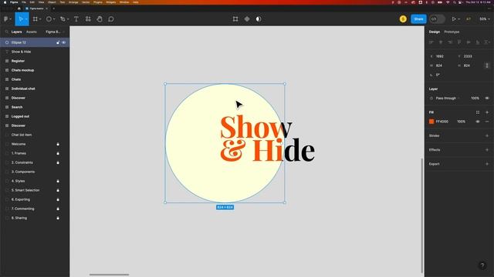This screenshot has height=277, width=494.
Task: Remove the FF4D00 fill with minus
Action: [x=487, y=122]
